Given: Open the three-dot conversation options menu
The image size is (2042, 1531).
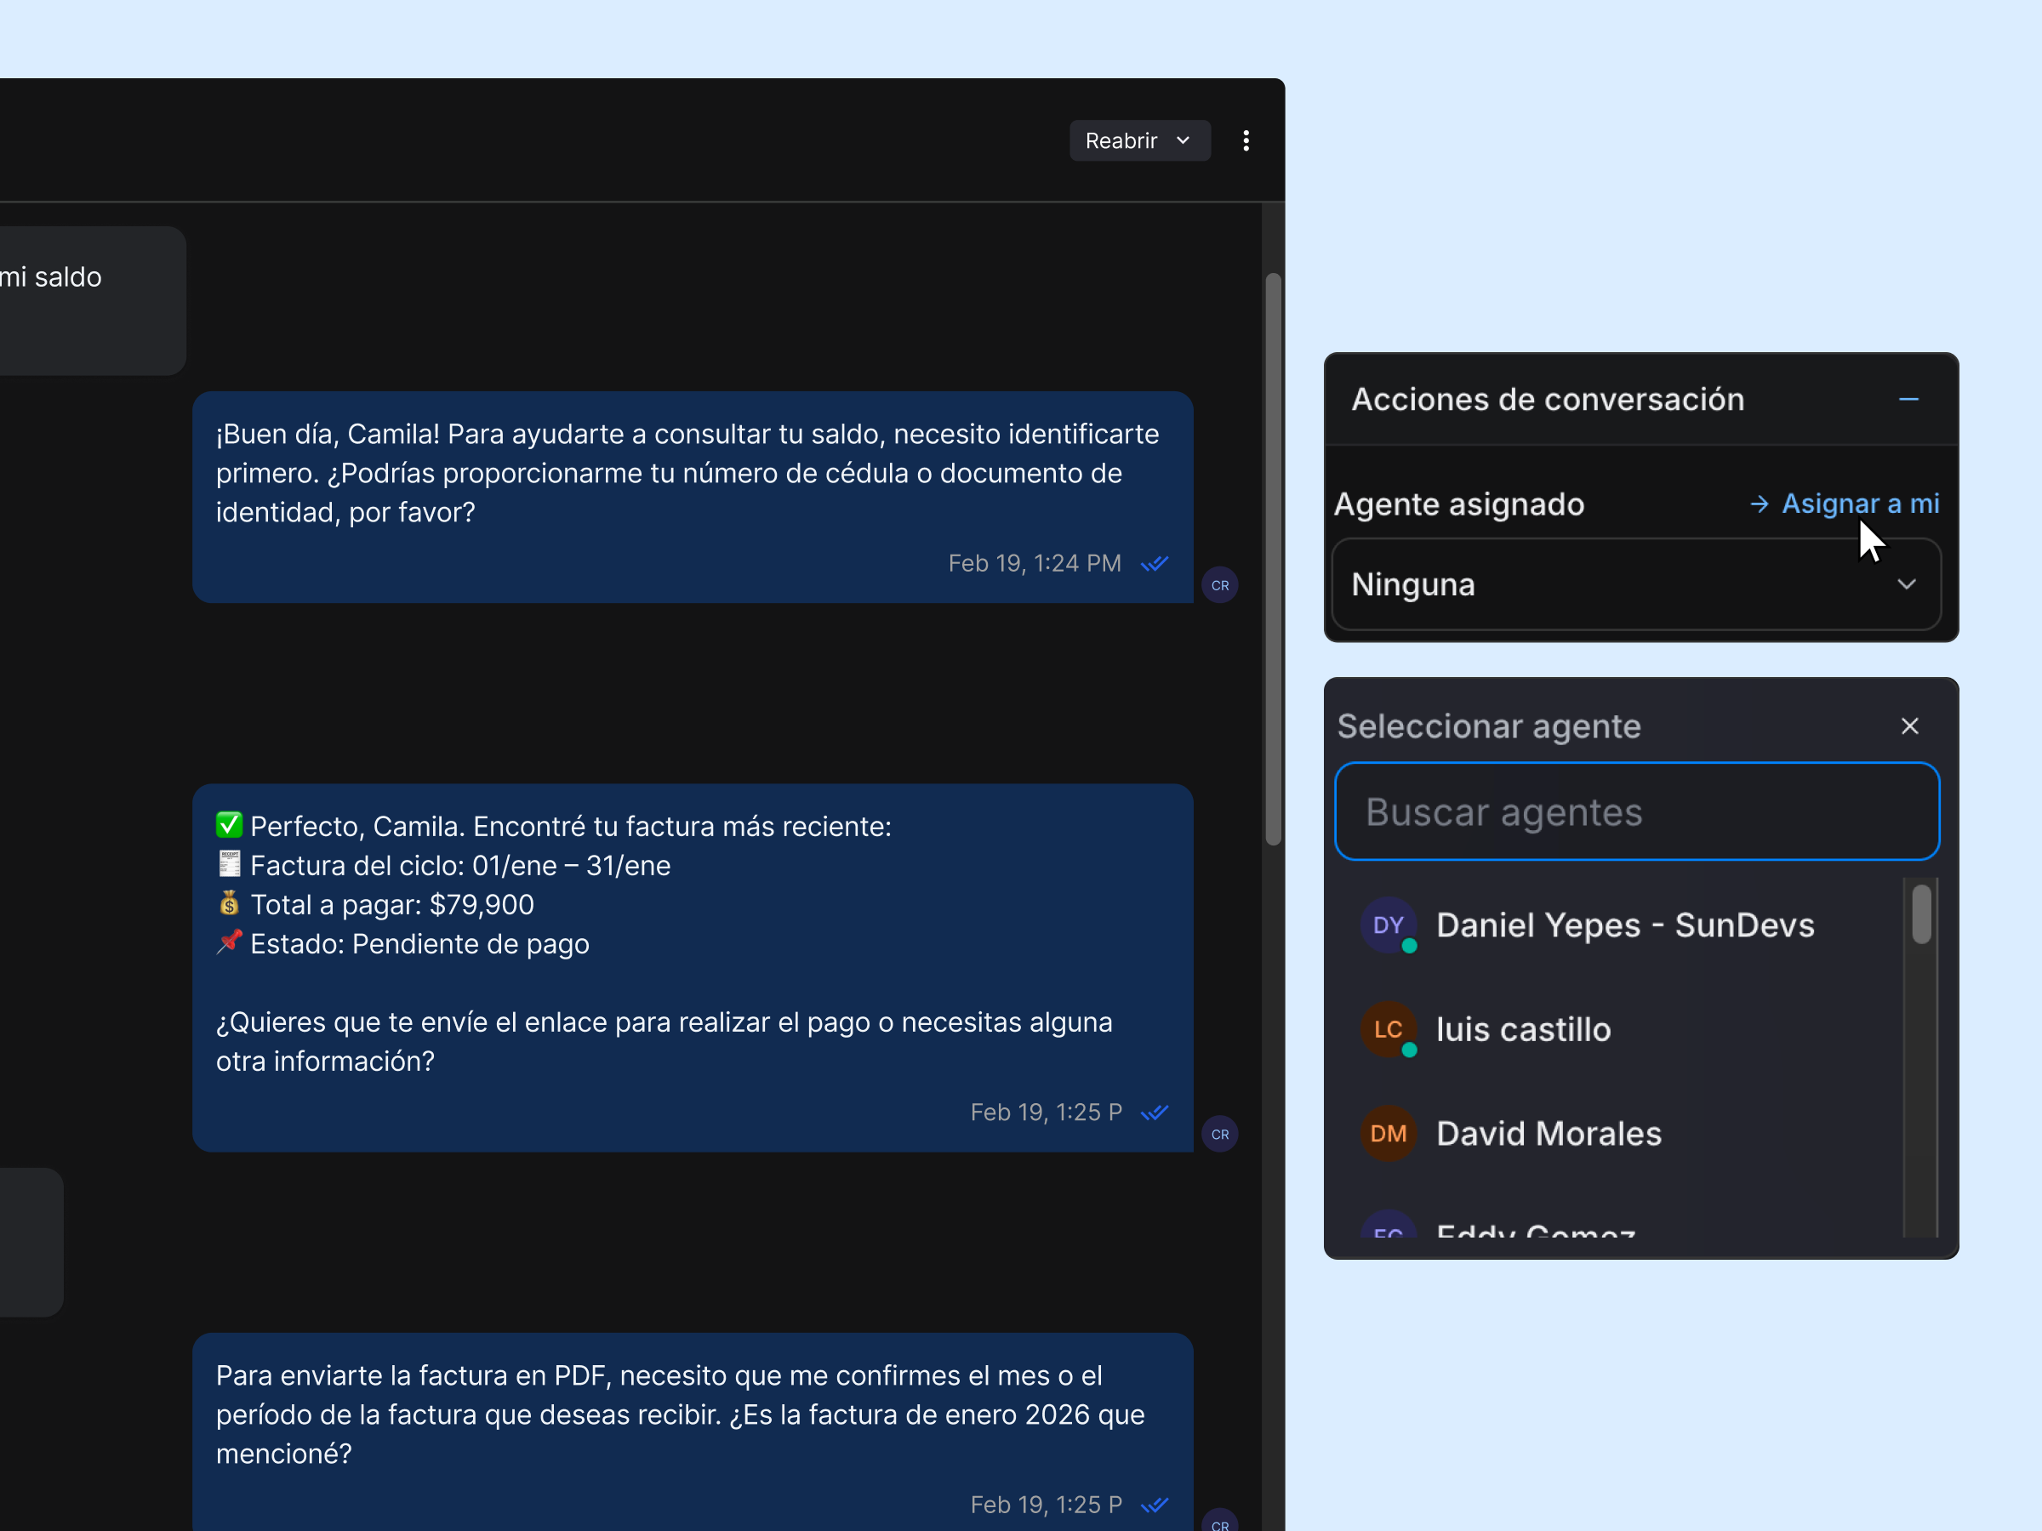Looking at the screenshot, I should tap(1246, 140).
